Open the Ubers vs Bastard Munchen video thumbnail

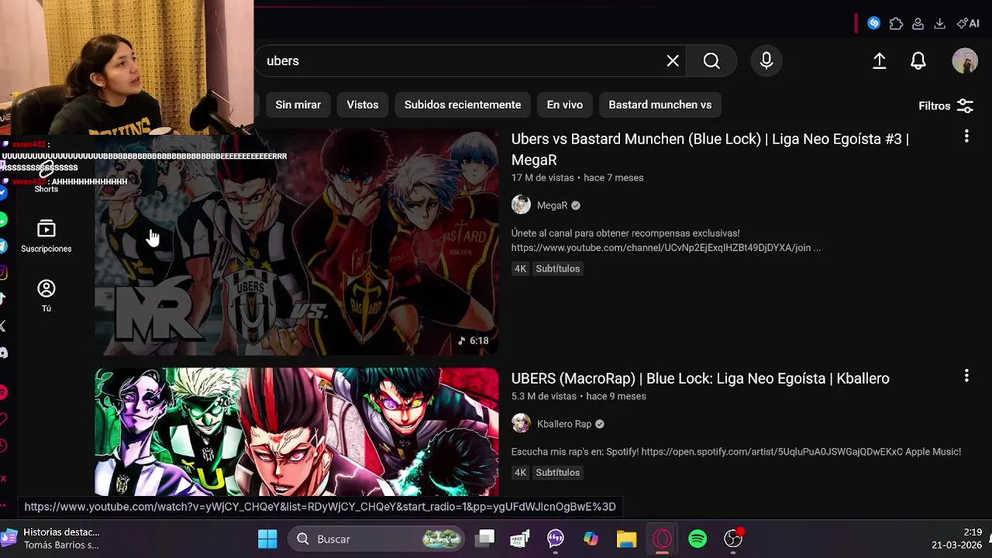(297, 242)
